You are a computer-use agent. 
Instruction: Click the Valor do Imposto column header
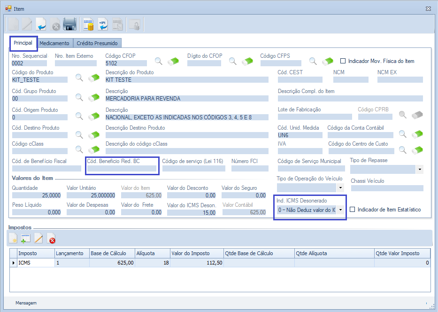pos(190,253)
